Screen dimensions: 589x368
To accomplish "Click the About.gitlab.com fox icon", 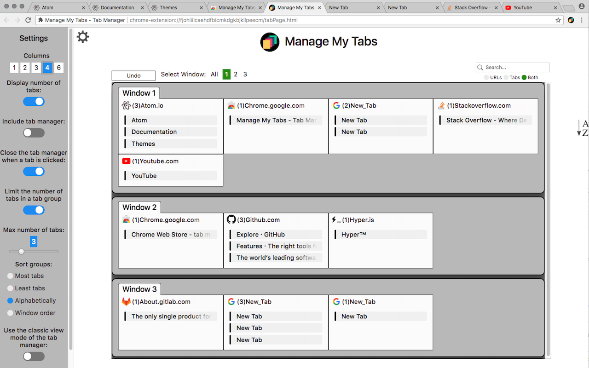I will [x=126, y=302].
